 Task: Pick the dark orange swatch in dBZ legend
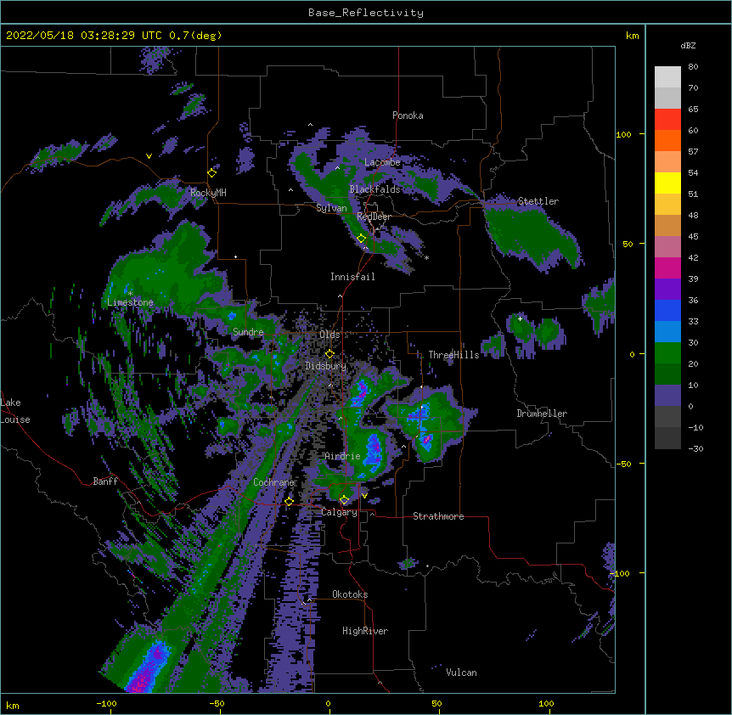coord(667,140)
